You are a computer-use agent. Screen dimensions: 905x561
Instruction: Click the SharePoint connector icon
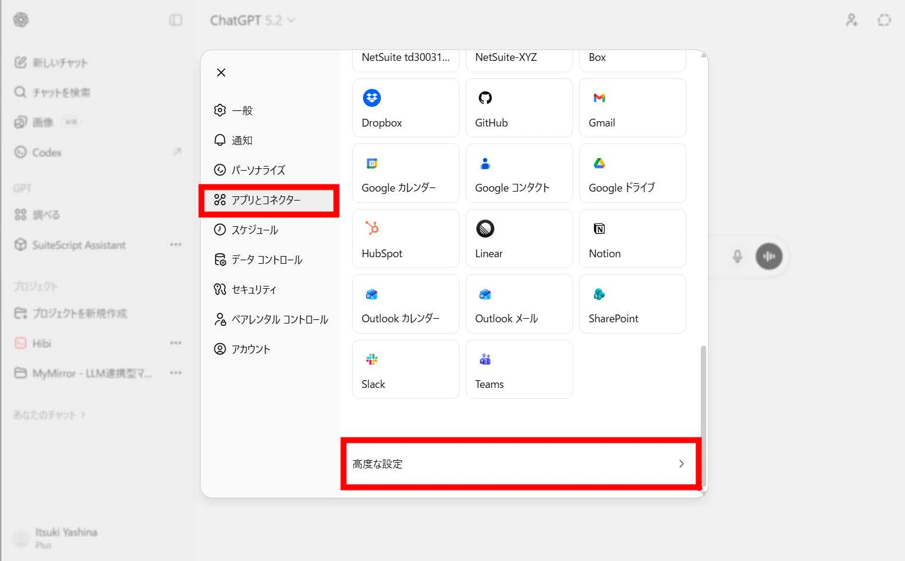599,294
